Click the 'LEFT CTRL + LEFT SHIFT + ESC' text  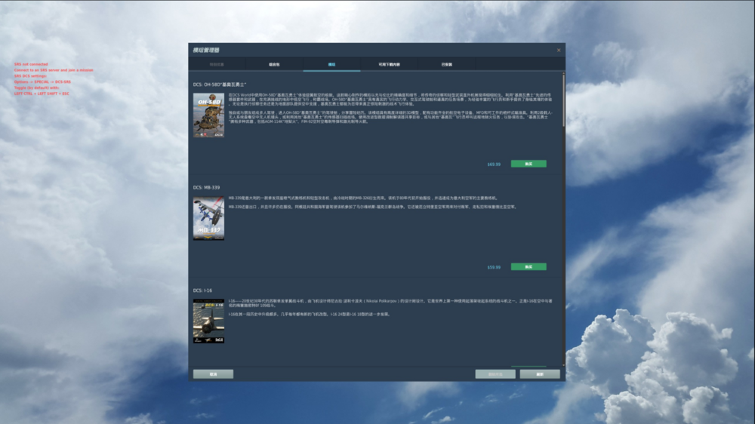[42, 94]
